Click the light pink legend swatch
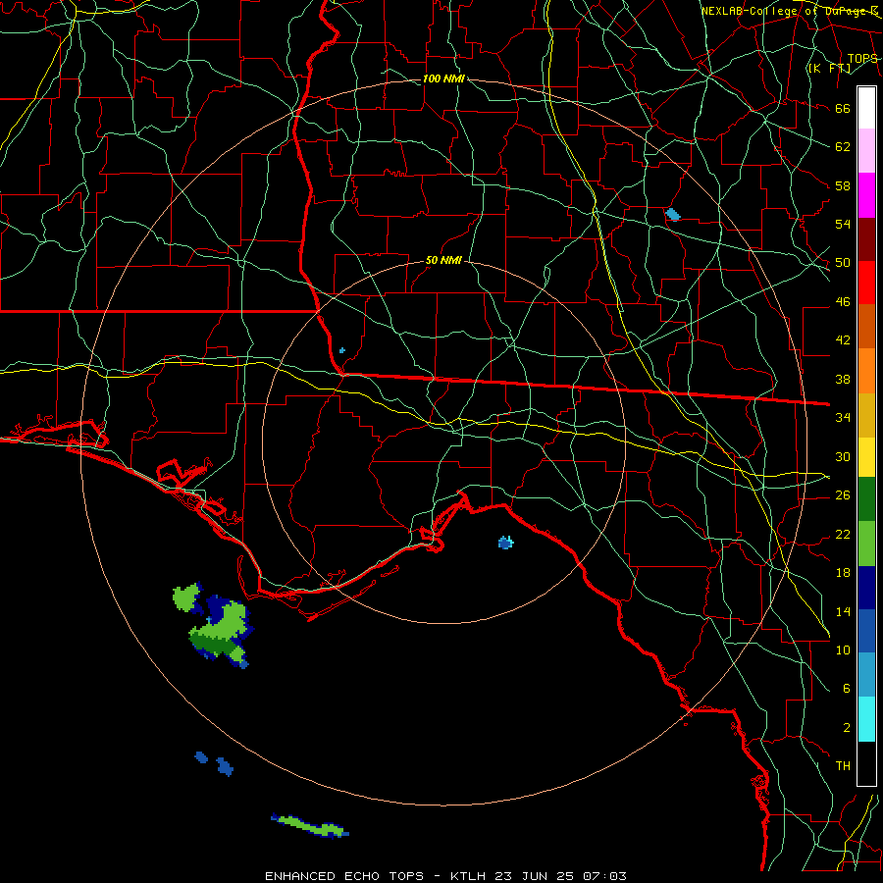The height and width of the screenshot is (883, 883). coord(866,151)
